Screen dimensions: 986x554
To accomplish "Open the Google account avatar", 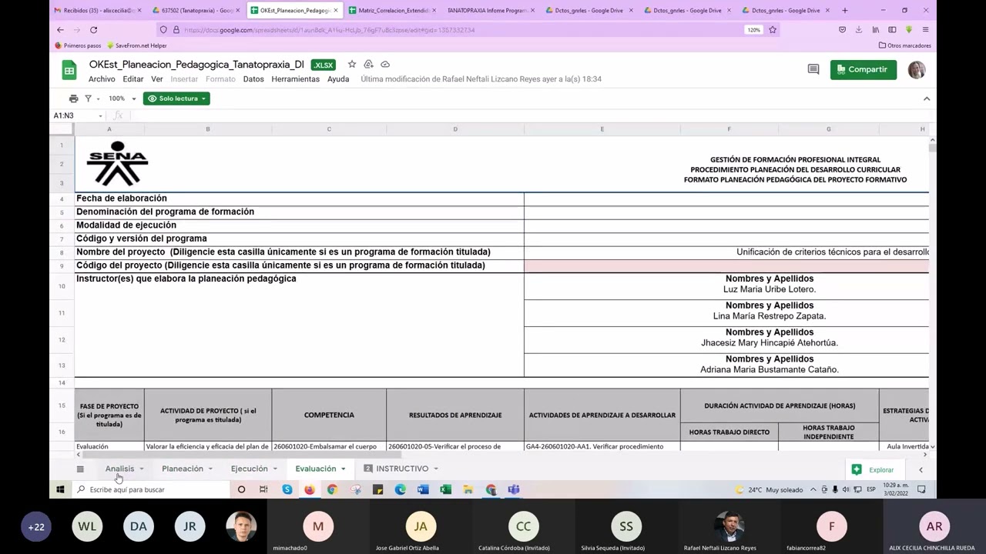I will pyautogui.click(x=917, y=70).
